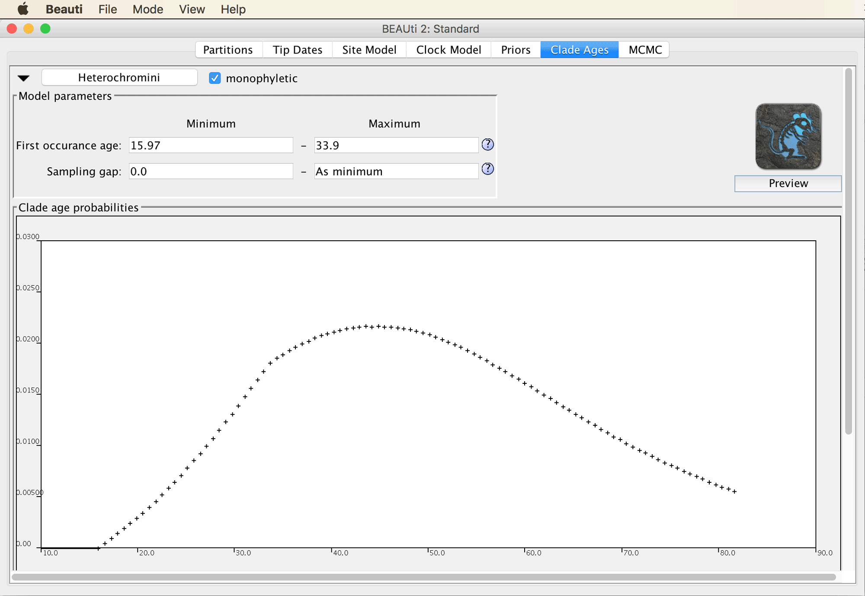This screenshot has width=865, height=596.
Task: Go to the Priors tab
Action: pos(516,50)
